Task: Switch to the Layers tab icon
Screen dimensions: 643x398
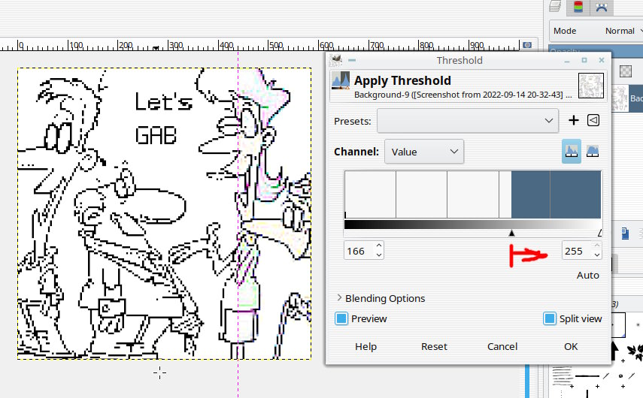Action: tap(555, 7)
